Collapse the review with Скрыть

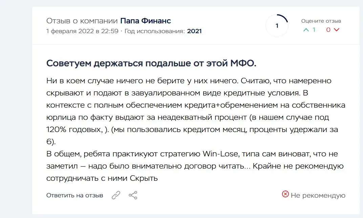[x=144, y=178]
